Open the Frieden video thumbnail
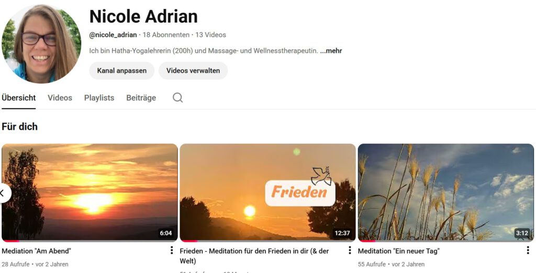The width and height of the screenshot is (536, 273). pyautogui.click(x=267, y=192)
